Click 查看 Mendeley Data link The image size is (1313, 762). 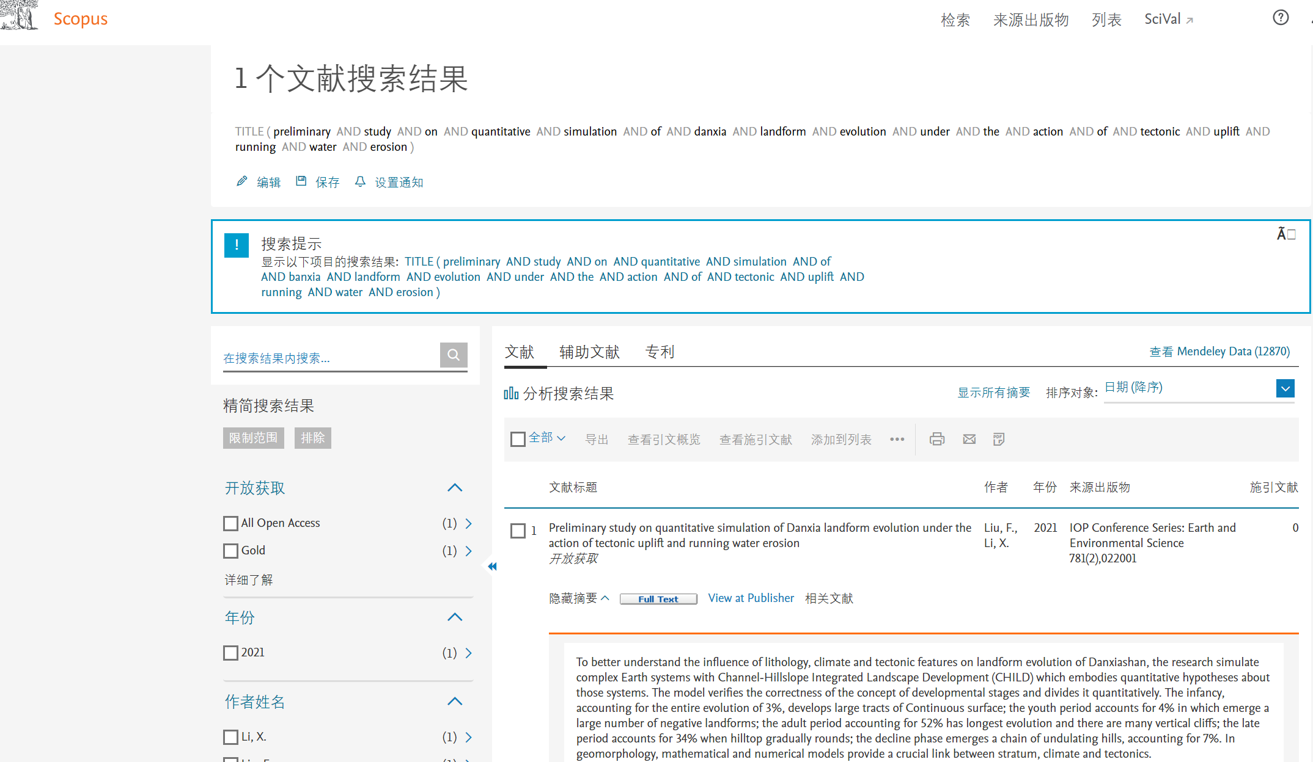[x=1219, y=351]
